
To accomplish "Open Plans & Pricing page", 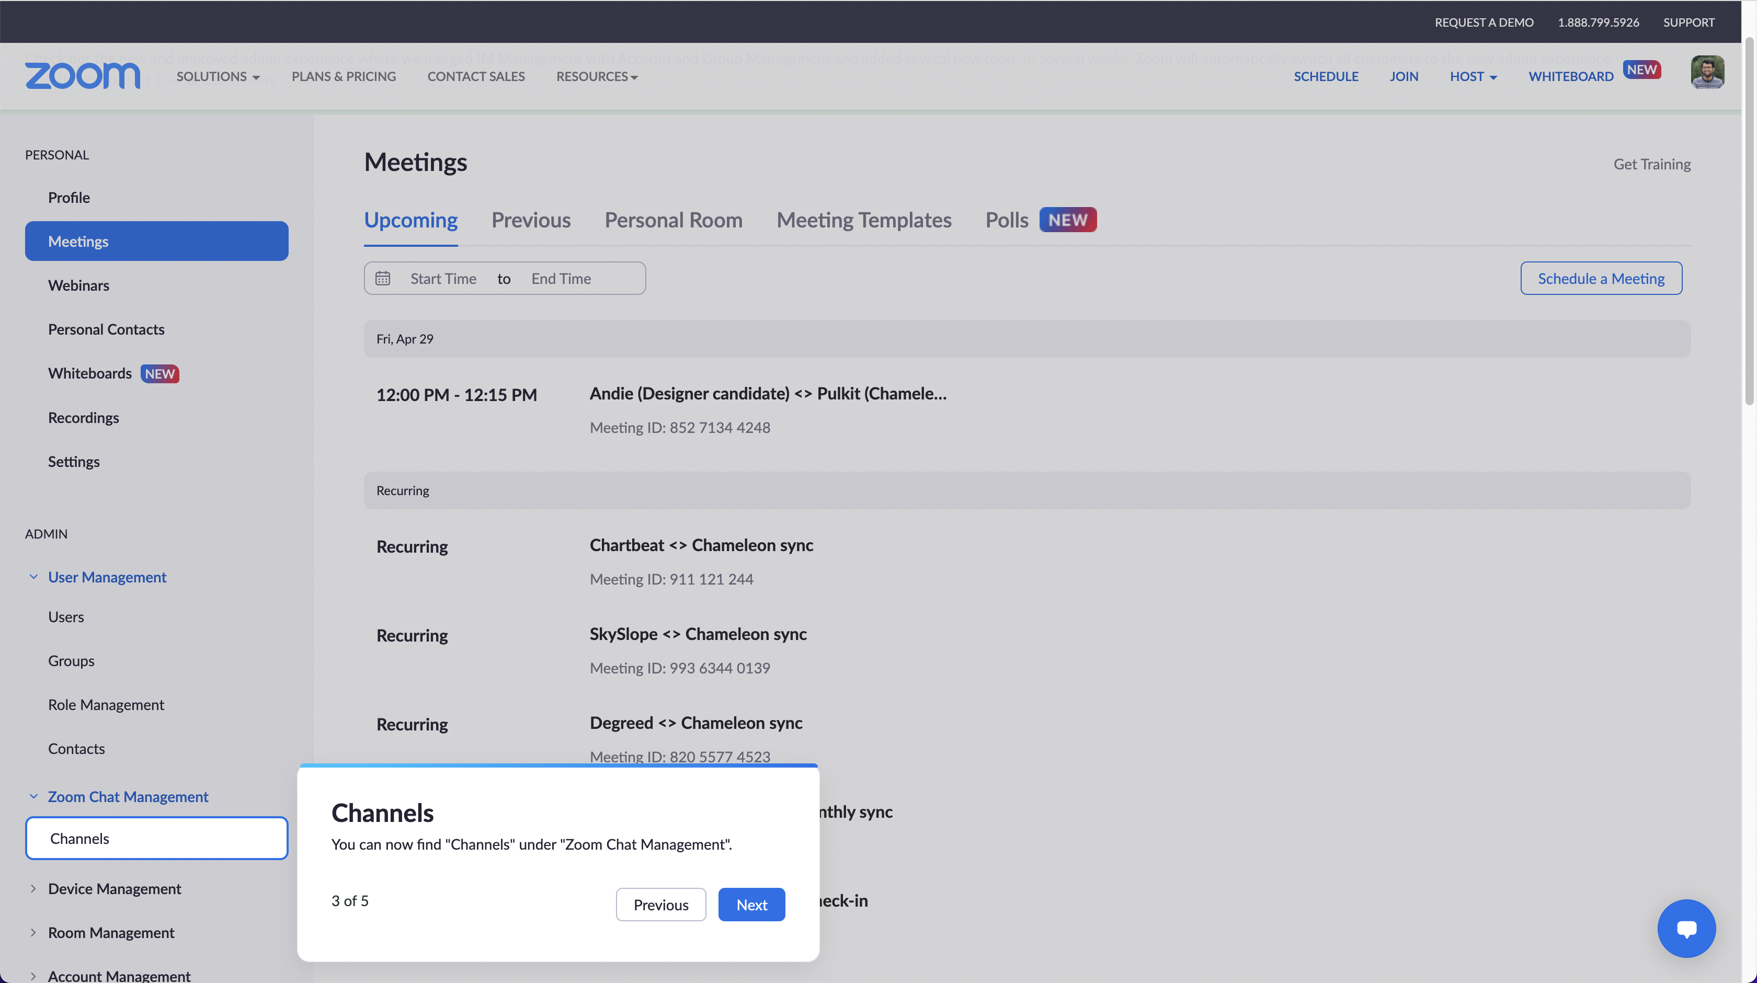I will 344,76.
